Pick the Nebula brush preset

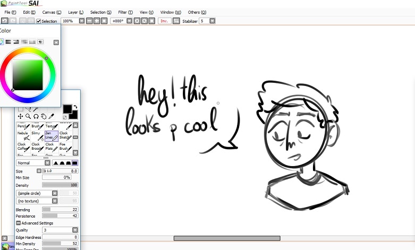23,135
